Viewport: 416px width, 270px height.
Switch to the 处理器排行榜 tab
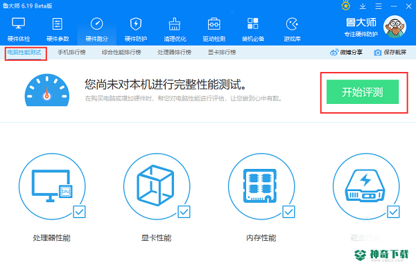pos(174,52)
